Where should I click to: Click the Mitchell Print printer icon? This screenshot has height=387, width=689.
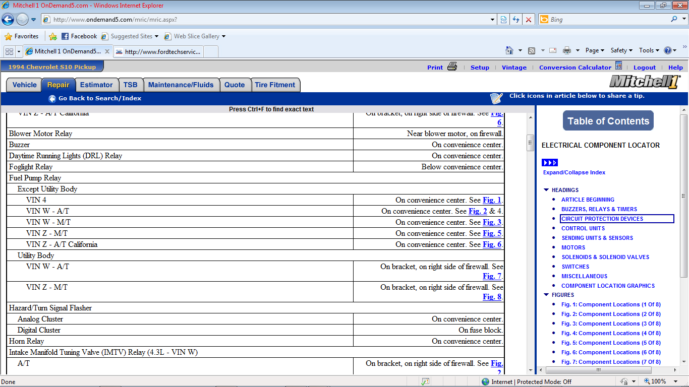(452, 67)
